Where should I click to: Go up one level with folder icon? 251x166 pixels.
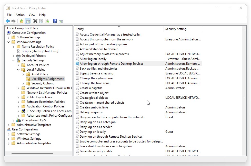point(22,21)
